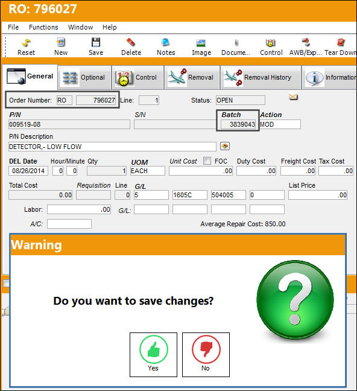The width and height of the screenshot is (357, 391).
Task: Click the green question mark icon
Action: [295, 299]
